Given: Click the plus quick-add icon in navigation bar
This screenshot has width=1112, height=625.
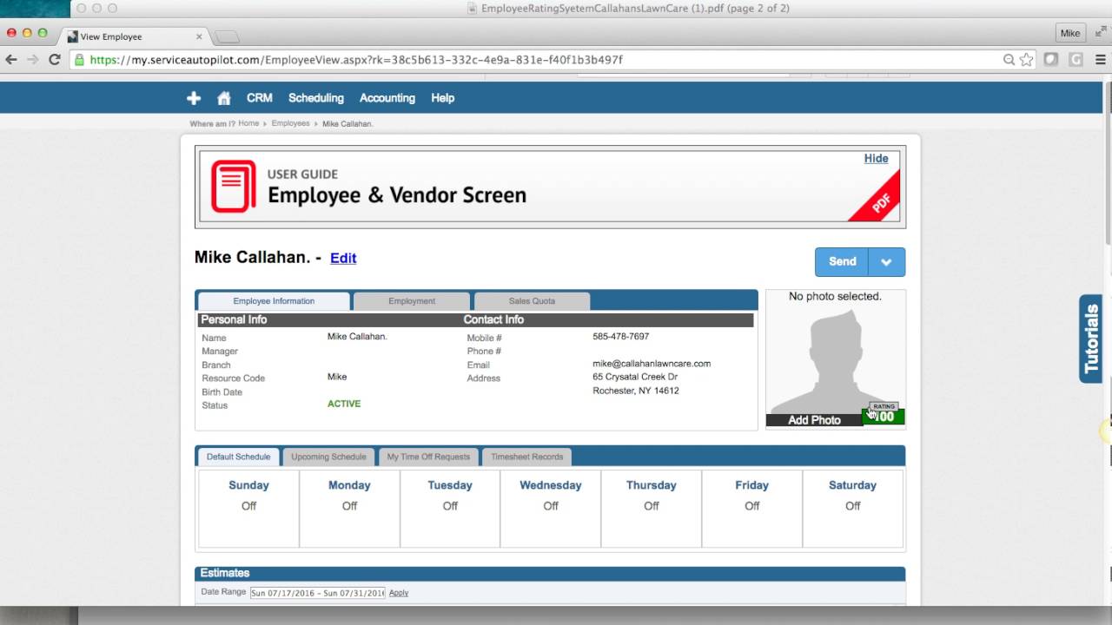Looking at the screenshot, I should 194,98.
